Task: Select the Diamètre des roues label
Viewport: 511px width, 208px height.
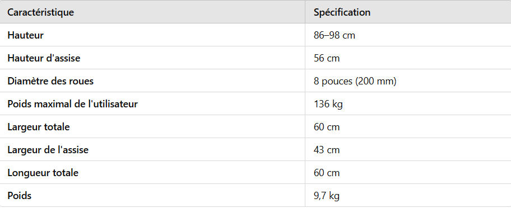Action: click(x=50, y=81)
